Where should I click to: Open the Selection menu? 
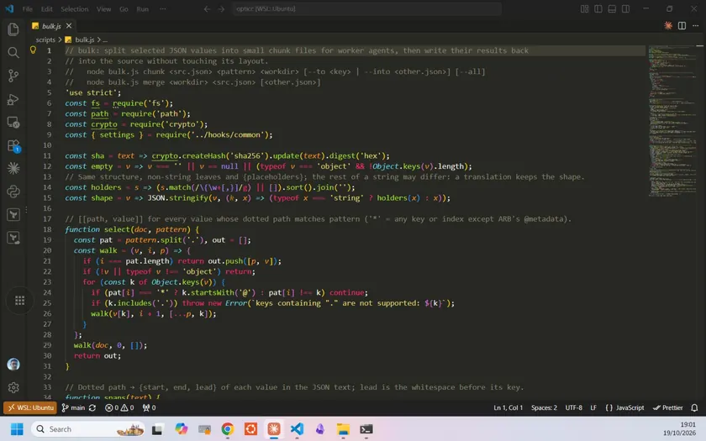click(74, 8)
